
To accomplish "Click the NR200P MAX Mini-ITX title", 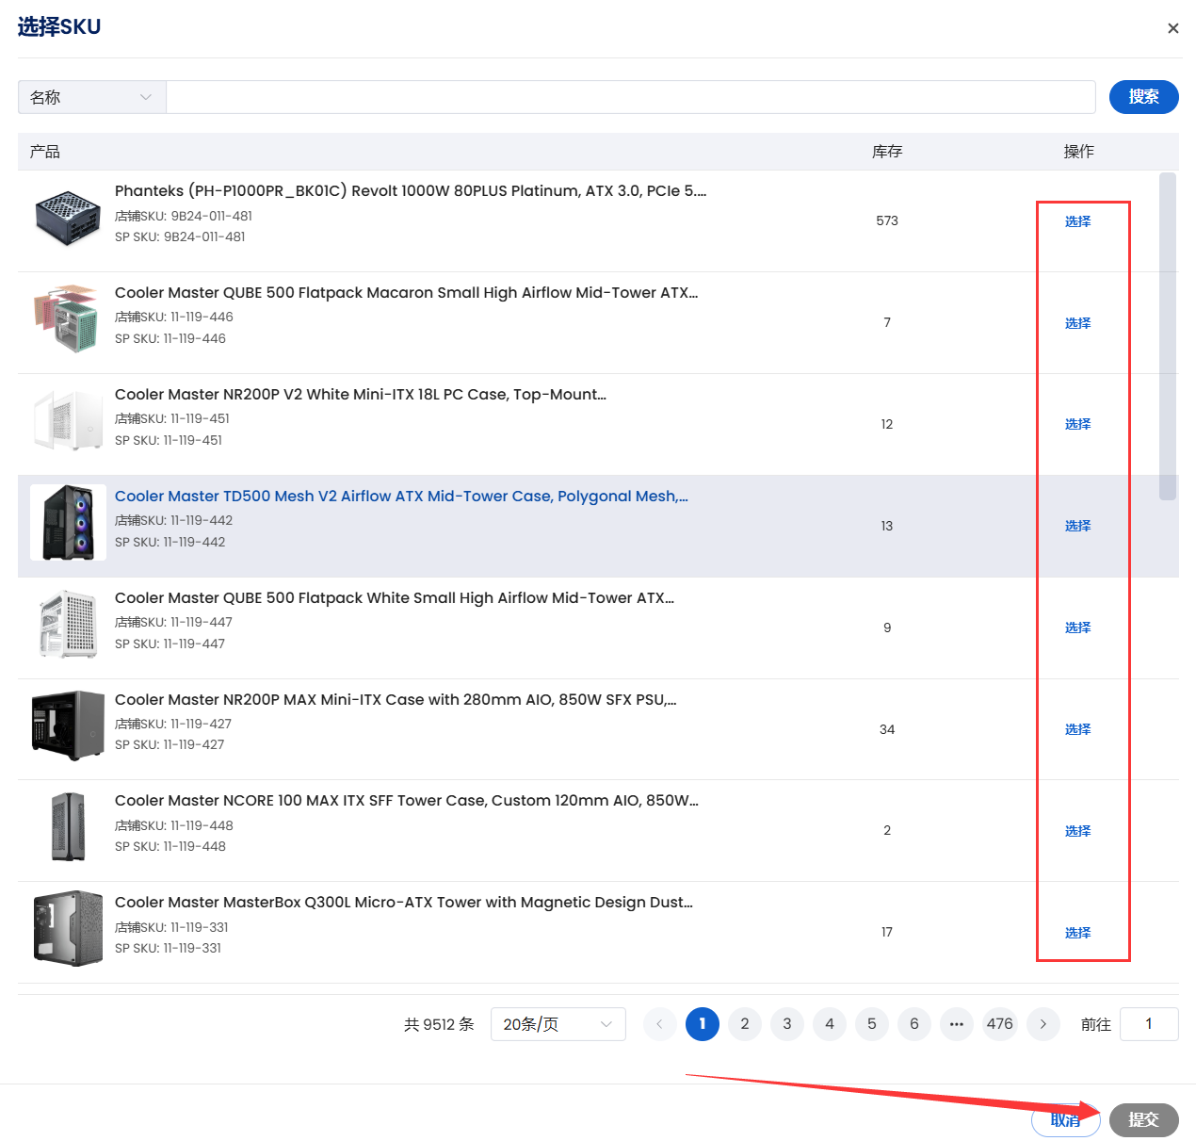I will [396, 700].
